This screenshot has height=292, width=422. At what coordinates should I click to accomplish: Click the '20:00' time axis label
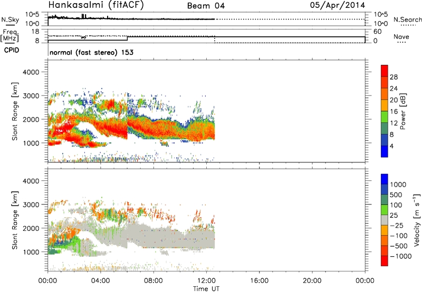pyautogui.click(x=312, y=281)
